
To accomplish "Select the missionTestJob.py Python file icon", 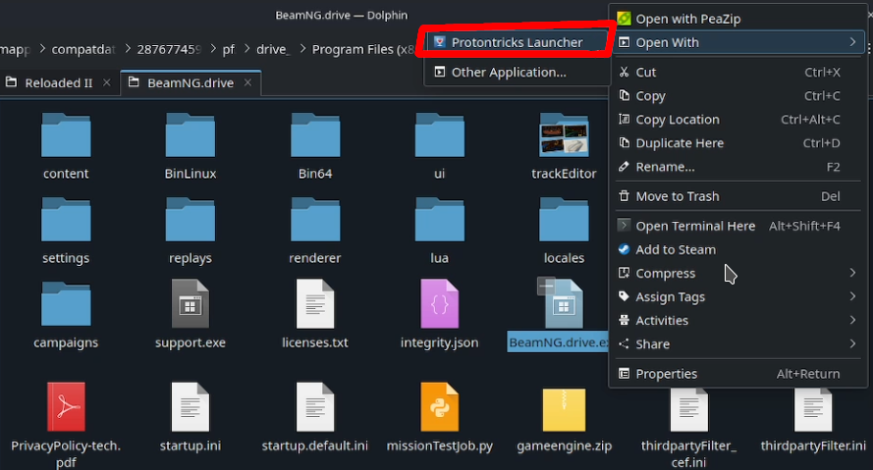I will pos(439,406).
